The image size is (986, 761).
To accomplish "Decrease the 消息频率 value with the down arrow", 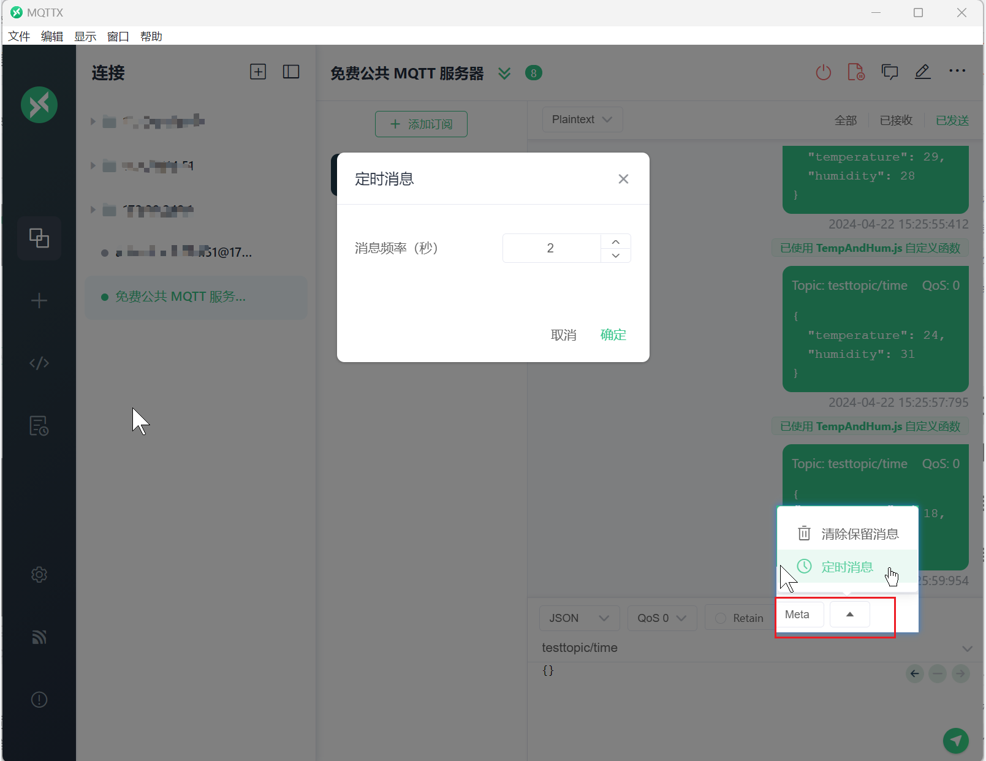I will click(616, 256).
